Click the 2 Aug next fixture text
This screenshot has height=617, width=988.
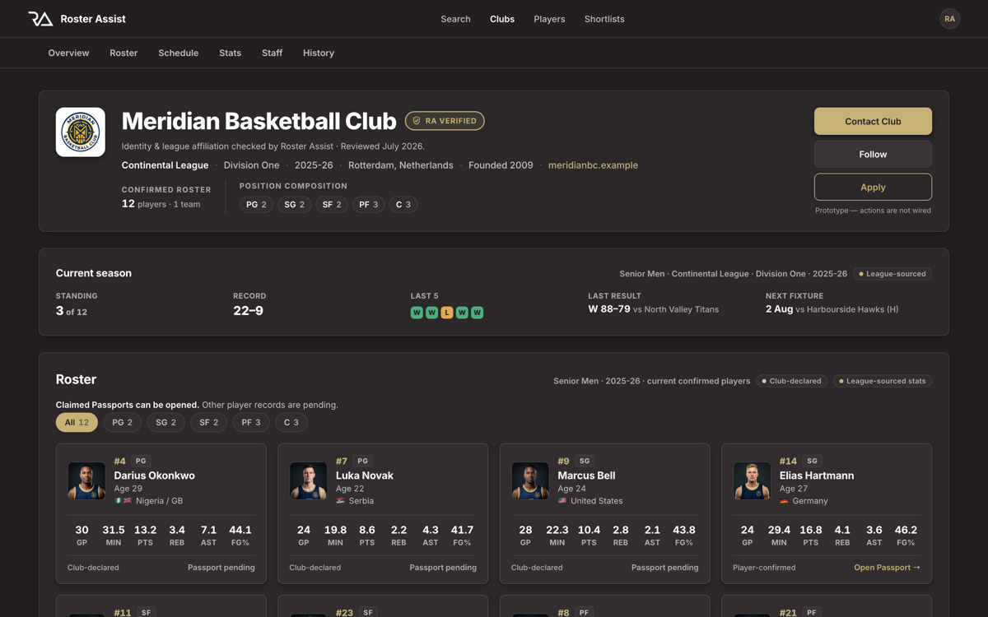pyautogui.click(x=779, y=309)
